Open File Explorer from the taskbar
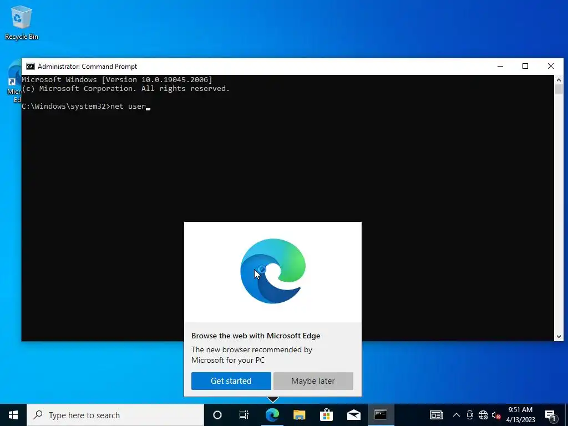Image resolution: width=568 pixels, height=426 pixels. pos(299,415)
